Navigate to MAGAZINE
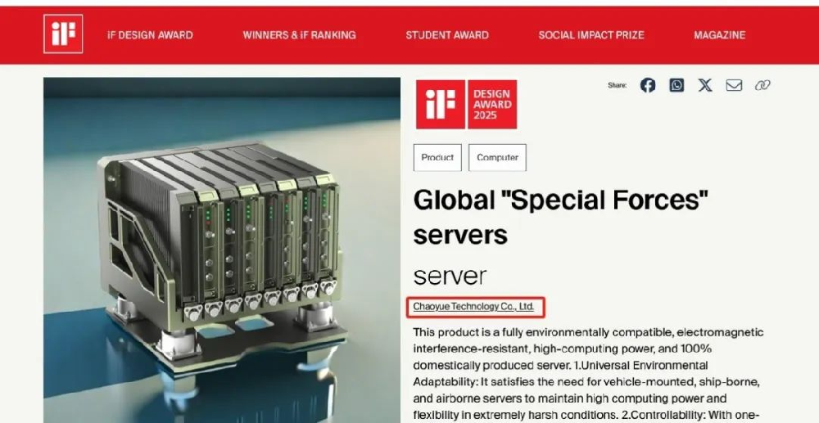 pos(719,35)
